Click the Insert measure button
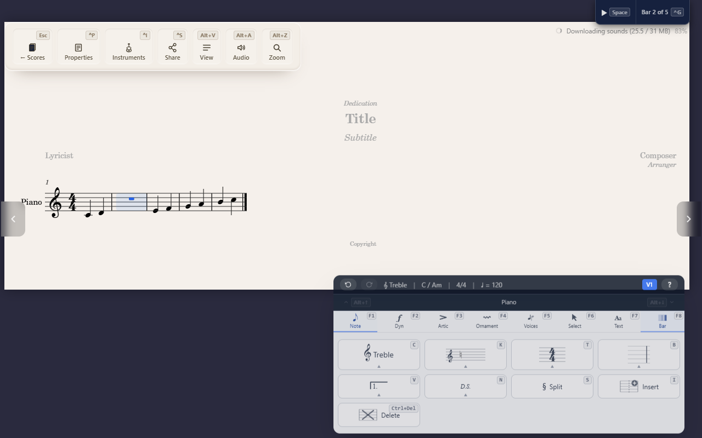The image size is (702, 438). point(639,387)
